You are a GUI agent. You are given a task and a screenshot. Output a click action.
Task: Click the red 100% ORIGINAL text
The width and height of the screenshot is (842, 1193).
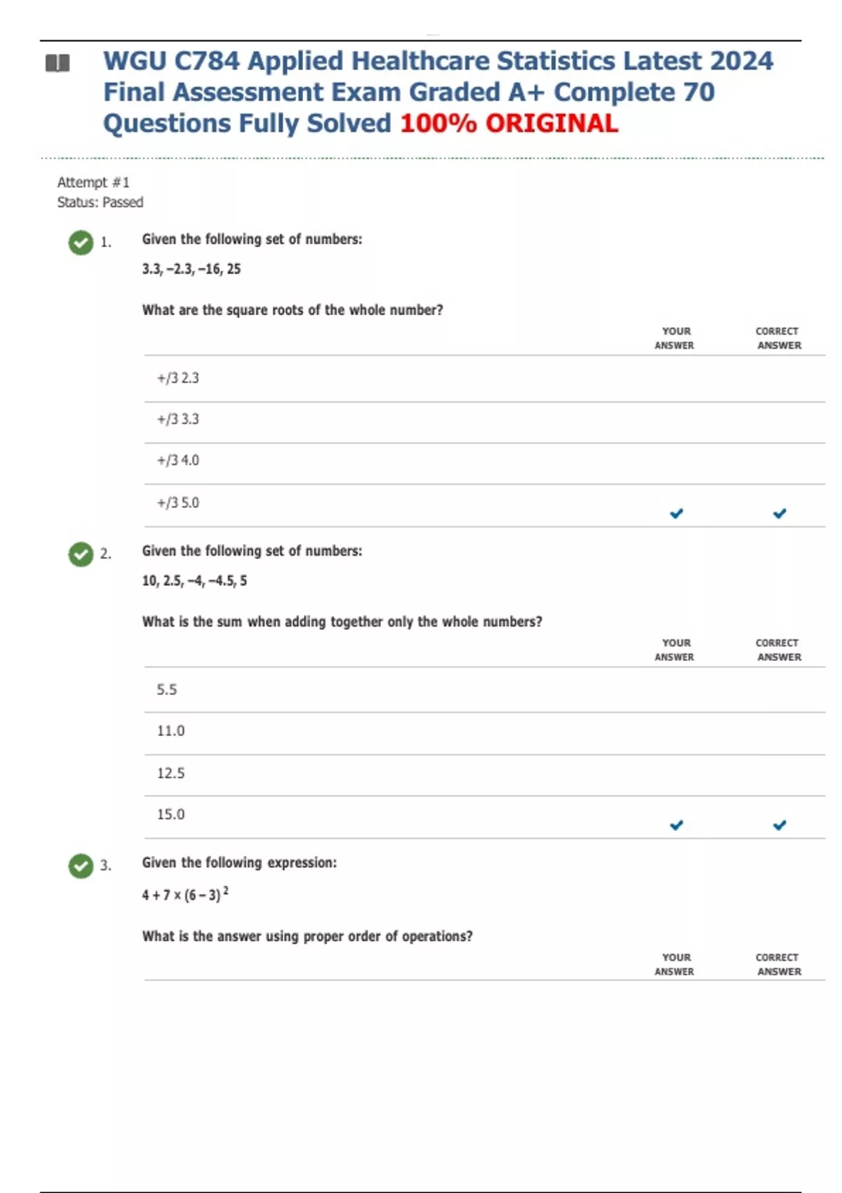[509, 124]
